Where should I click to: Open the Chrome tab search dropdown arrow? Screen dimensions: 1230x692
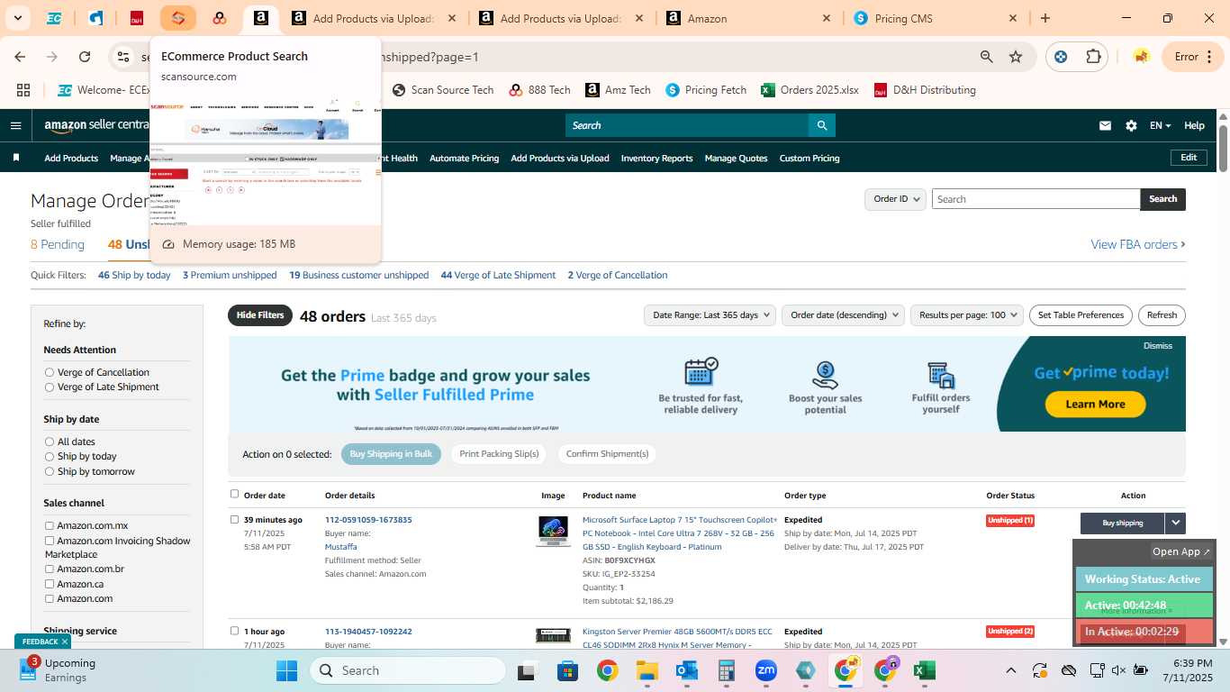click(x=17, y=18)
